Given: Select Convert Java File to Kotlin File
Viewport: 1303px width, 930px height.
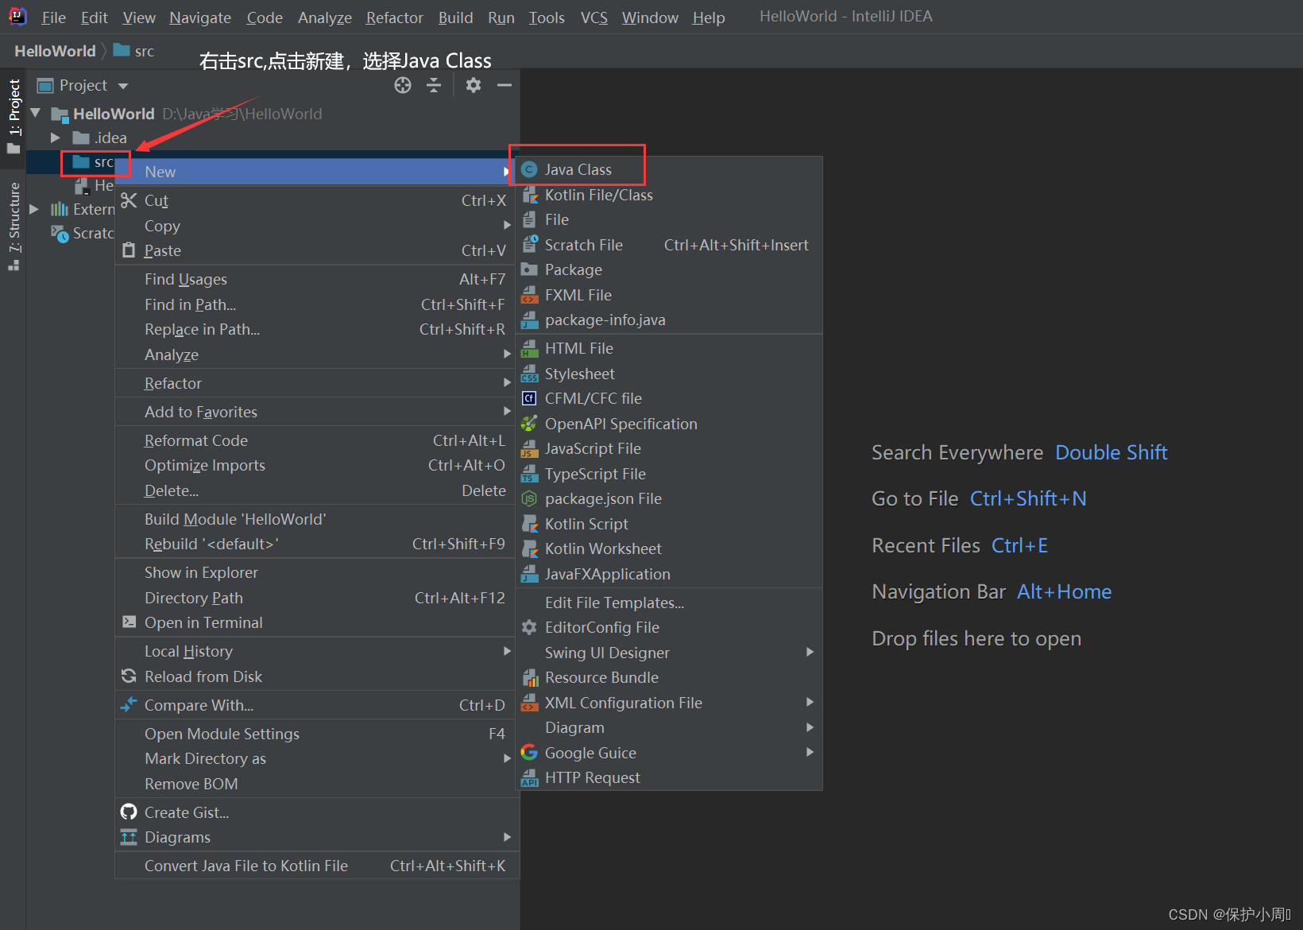Looking at the screenshot, I should click(x=316, y=866).
